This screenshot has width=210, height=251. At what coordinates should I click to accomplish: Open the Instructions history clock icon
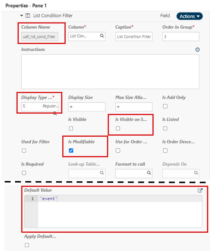[198, 49]
